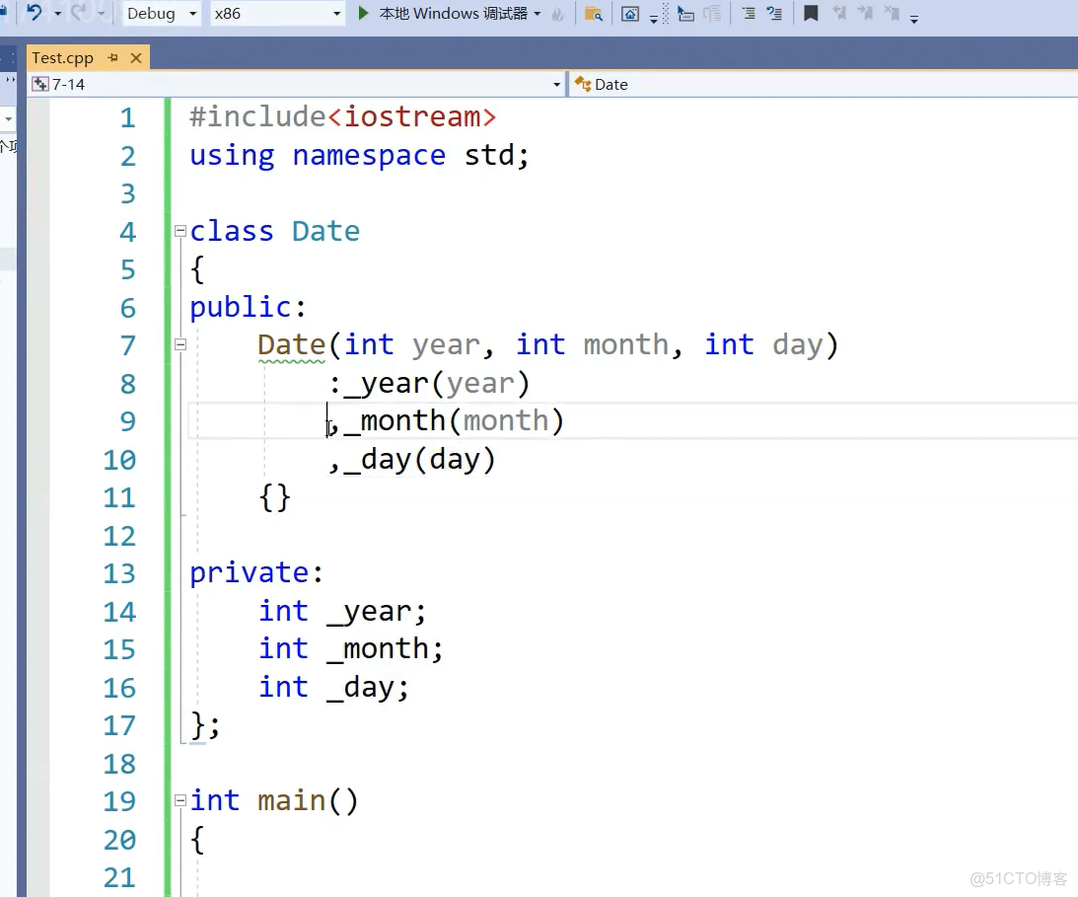The height and width of the screenshot is (897, 1078).
Task: Open debugger target dropdown arrow
Action: point(538,14)
